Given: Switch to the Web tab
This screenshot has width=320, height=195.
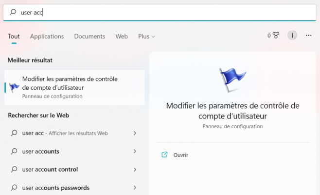Looking at the screenshot, I should pyautogui.click(x=122, y=36).
